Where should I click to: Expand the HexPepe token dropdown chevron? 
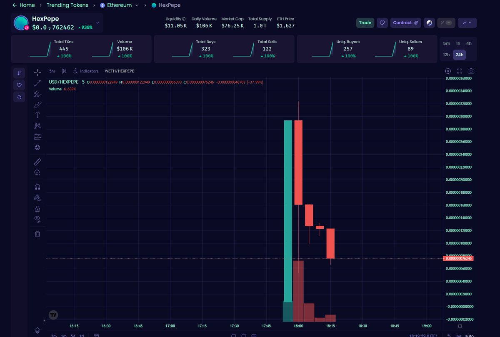coord(97,23)
